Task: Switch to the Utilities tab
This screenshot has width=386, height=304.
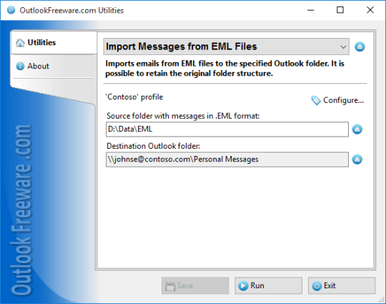Action: coord(54,43)
